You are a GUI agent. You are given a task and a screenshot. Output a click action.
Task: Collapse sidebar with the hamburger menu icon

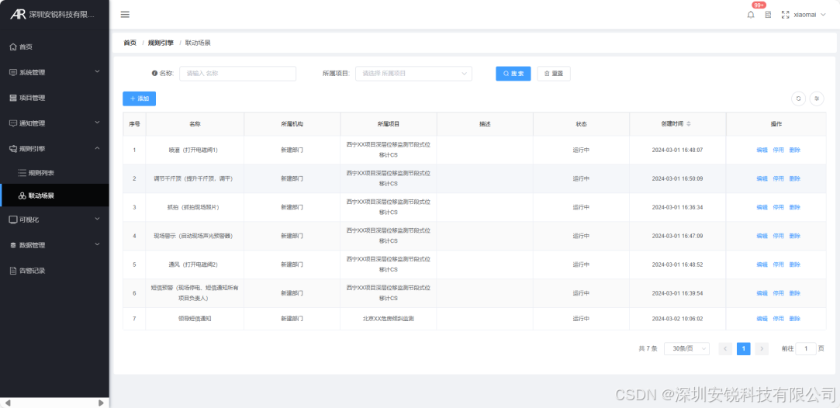click(x=125, y=15)
